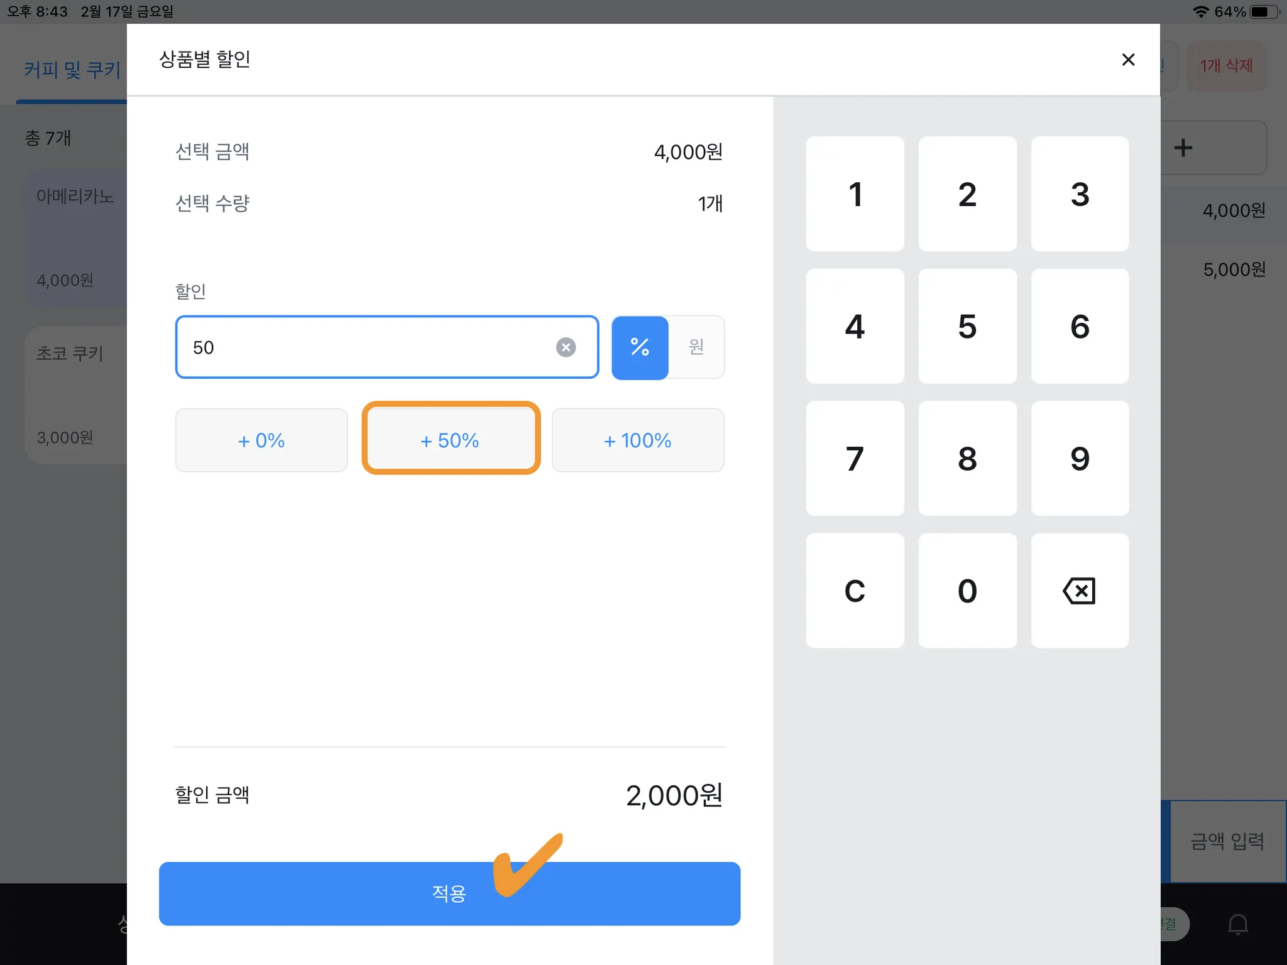
Task: Apply the discount with the 적용 button
Action: [449, 893]
